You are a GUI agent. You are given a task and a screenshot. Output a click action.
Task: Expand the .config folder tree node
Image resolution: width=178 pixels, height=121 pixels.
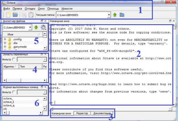(5, 39)
